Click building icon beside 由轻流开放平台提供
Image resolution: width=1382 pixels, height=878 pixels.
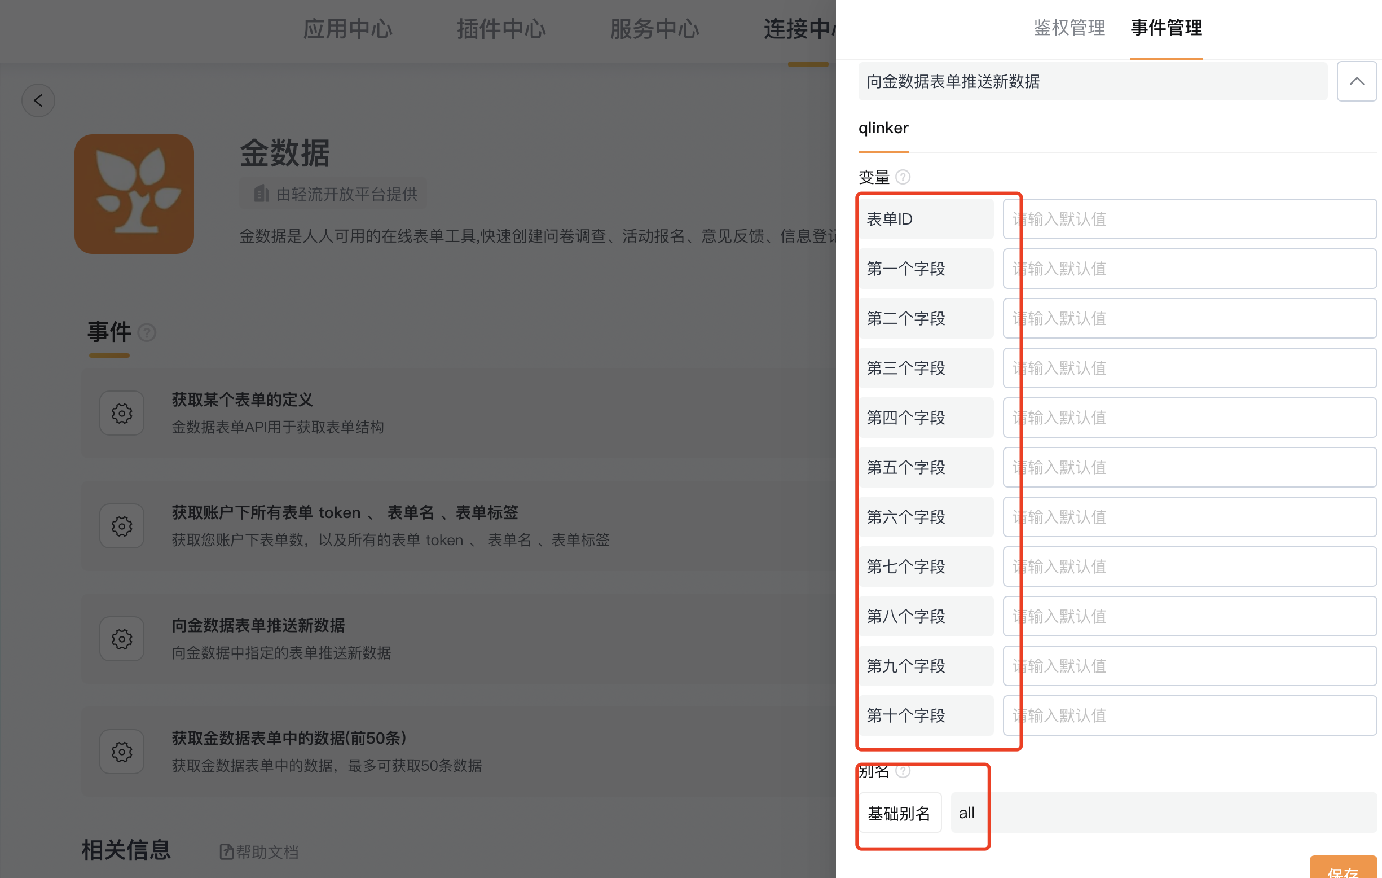[x=261, y=194]
